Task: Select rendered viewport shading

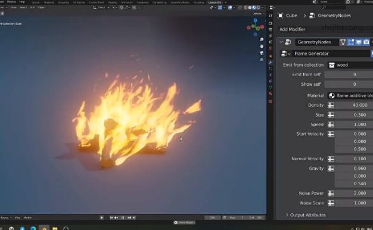Action: (259, 8)
